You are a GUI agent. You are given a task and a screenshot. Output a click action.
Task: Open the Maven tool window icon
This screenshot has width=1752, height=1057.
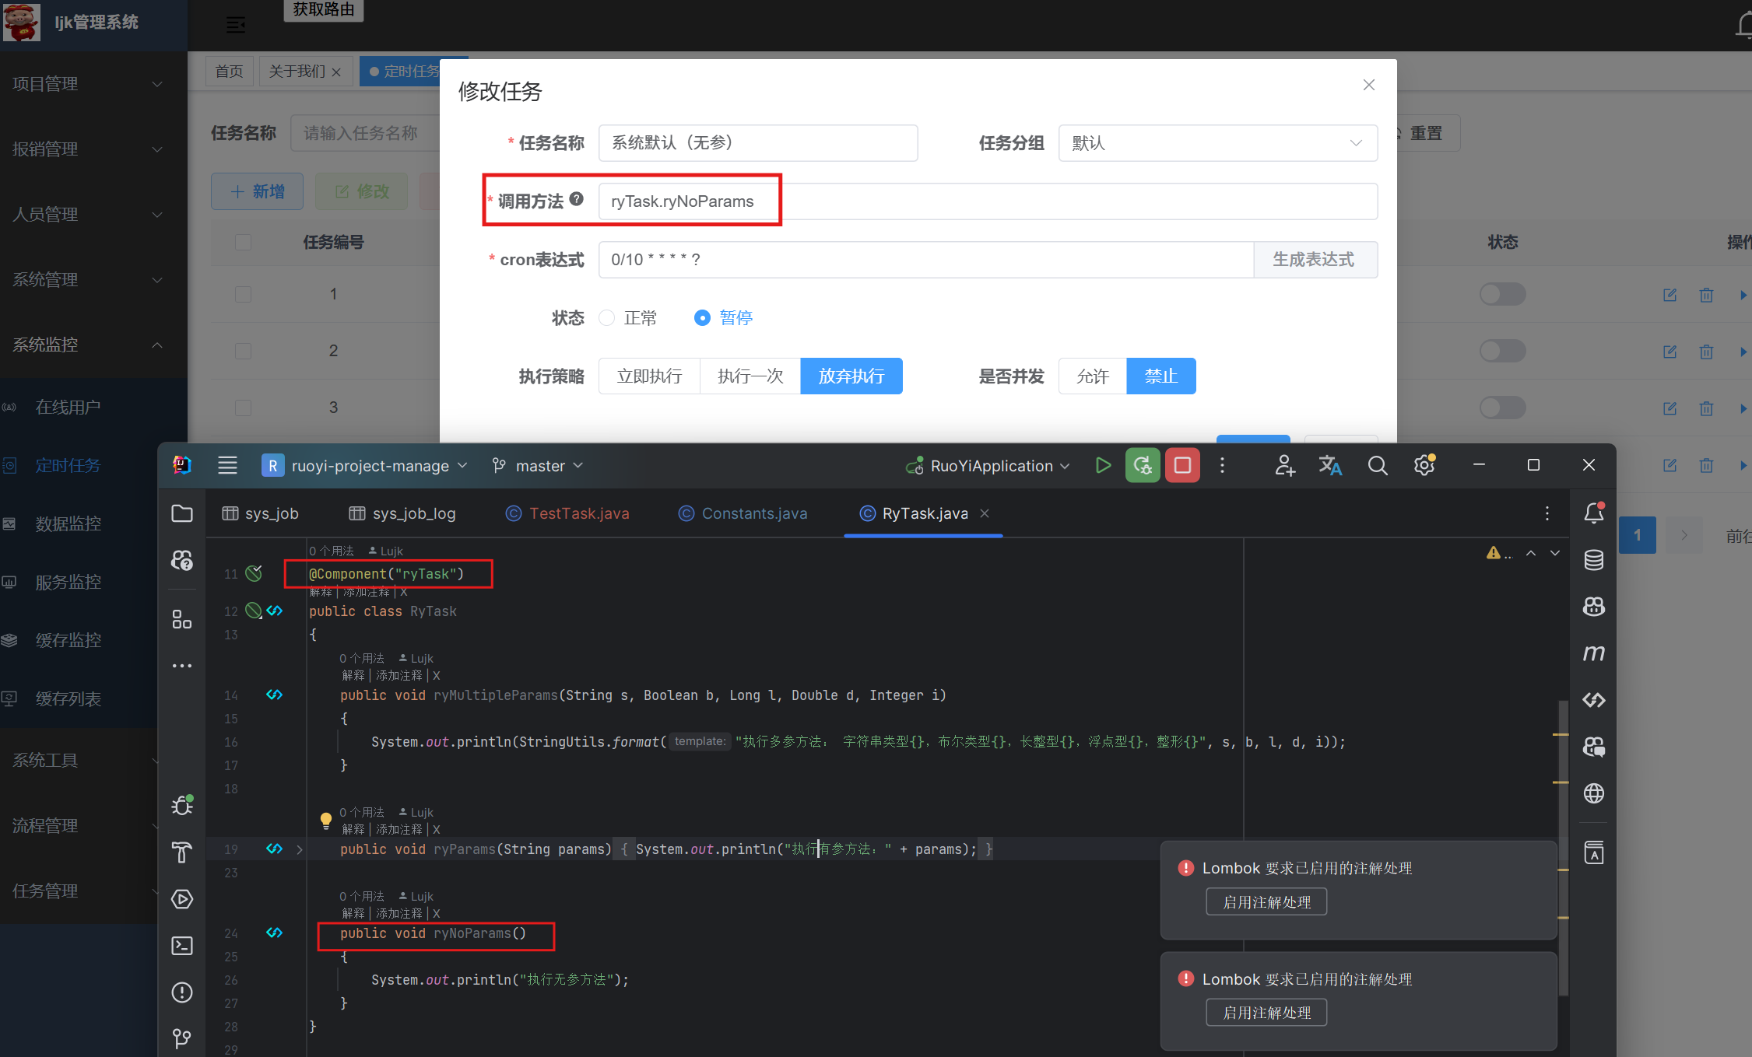pyautogui.click(x=1593, y=653)
